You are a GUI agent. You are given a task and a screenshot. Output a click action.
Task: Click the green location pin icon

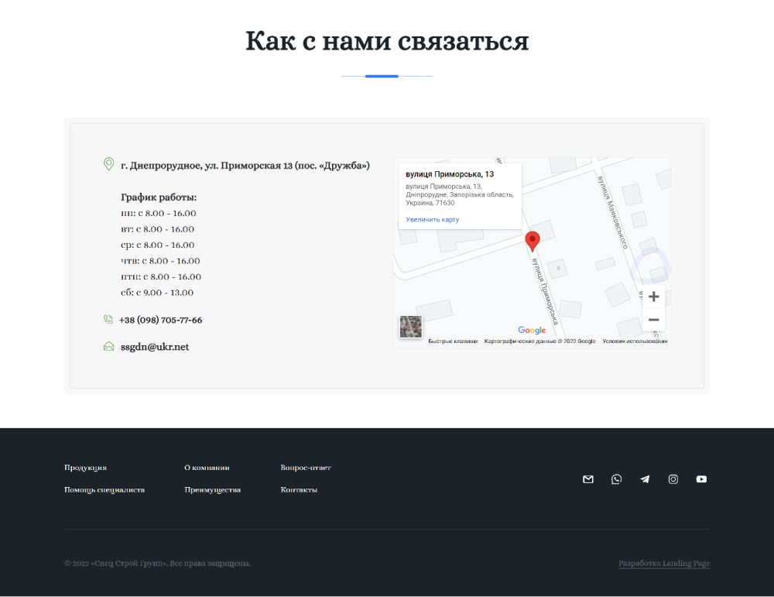click(x=108, y=164)
